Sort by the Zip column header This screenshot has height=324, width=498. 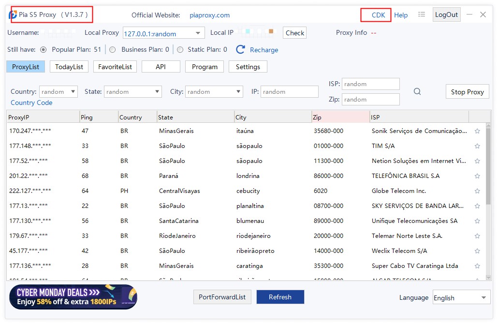click(340, 117)
